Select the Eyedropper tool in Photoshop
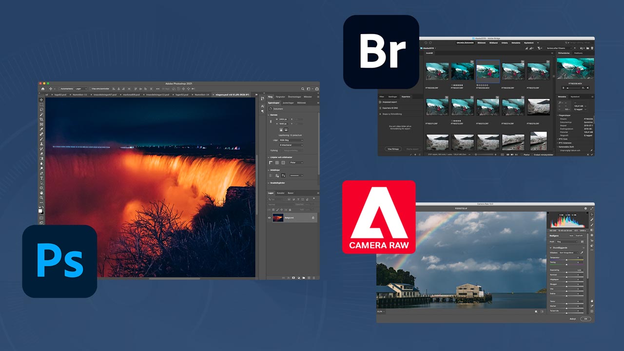Viewport: 624px width, 351px height. [41, 129]
